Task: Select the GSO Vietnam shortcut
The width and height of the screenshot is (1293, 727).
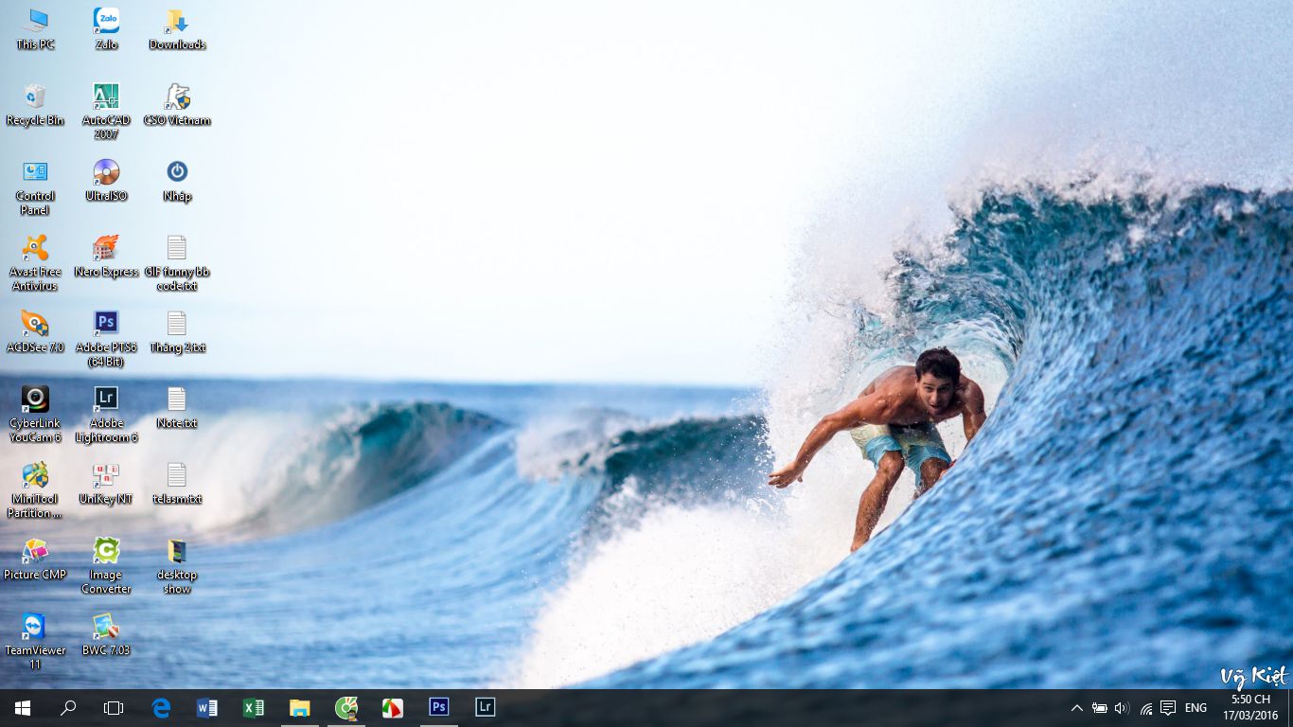Action: (x=177, y=105)
